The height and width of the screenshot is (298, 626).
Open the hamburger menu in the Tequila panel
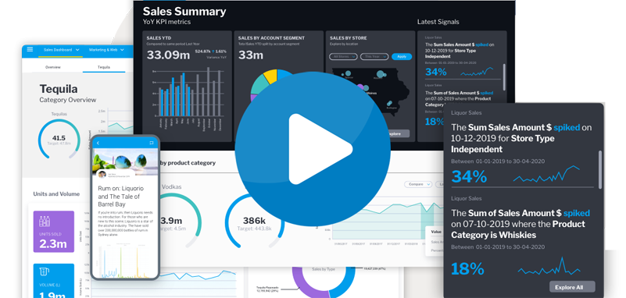coord(30,49)
